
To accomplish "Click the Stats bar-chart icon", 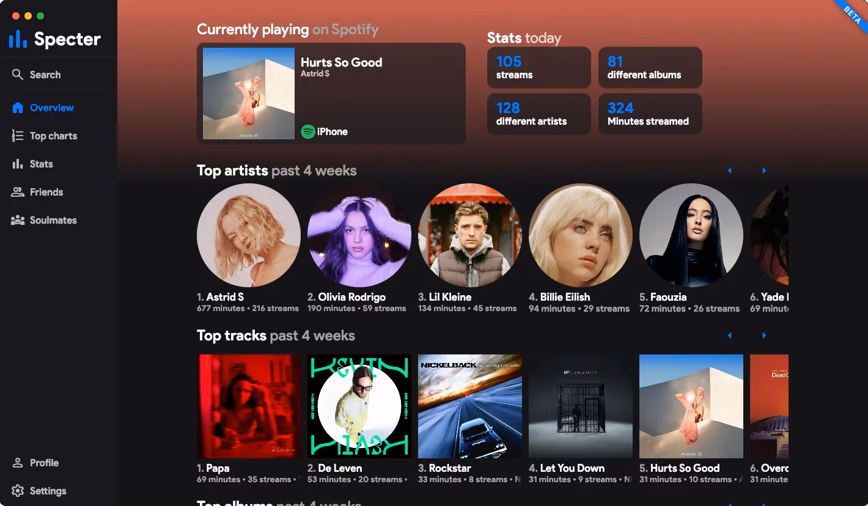I will pyautogui.click(x=17, y=164).
